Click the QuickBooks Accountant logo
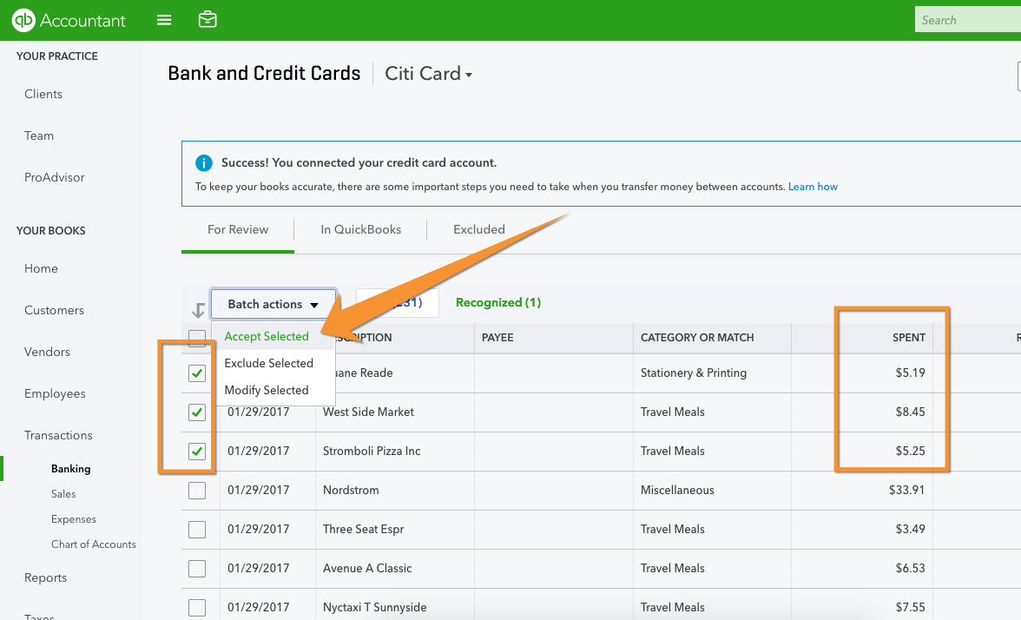This screenshot has height=620, width=1021. click(x=69, y=20)
